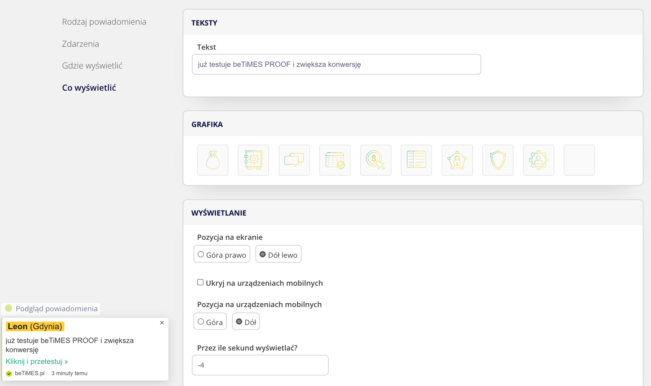Select 'Dół lewo' screen position
The width and height of the screenshot is (651, 386).
click(263, 254)
